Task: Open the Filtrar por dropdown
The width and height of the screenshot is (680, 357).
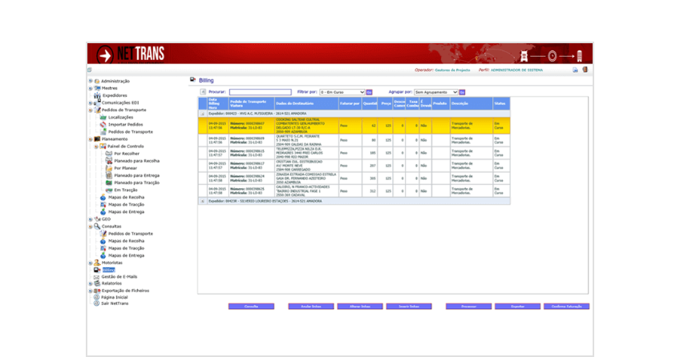Action: coord(342,93)
